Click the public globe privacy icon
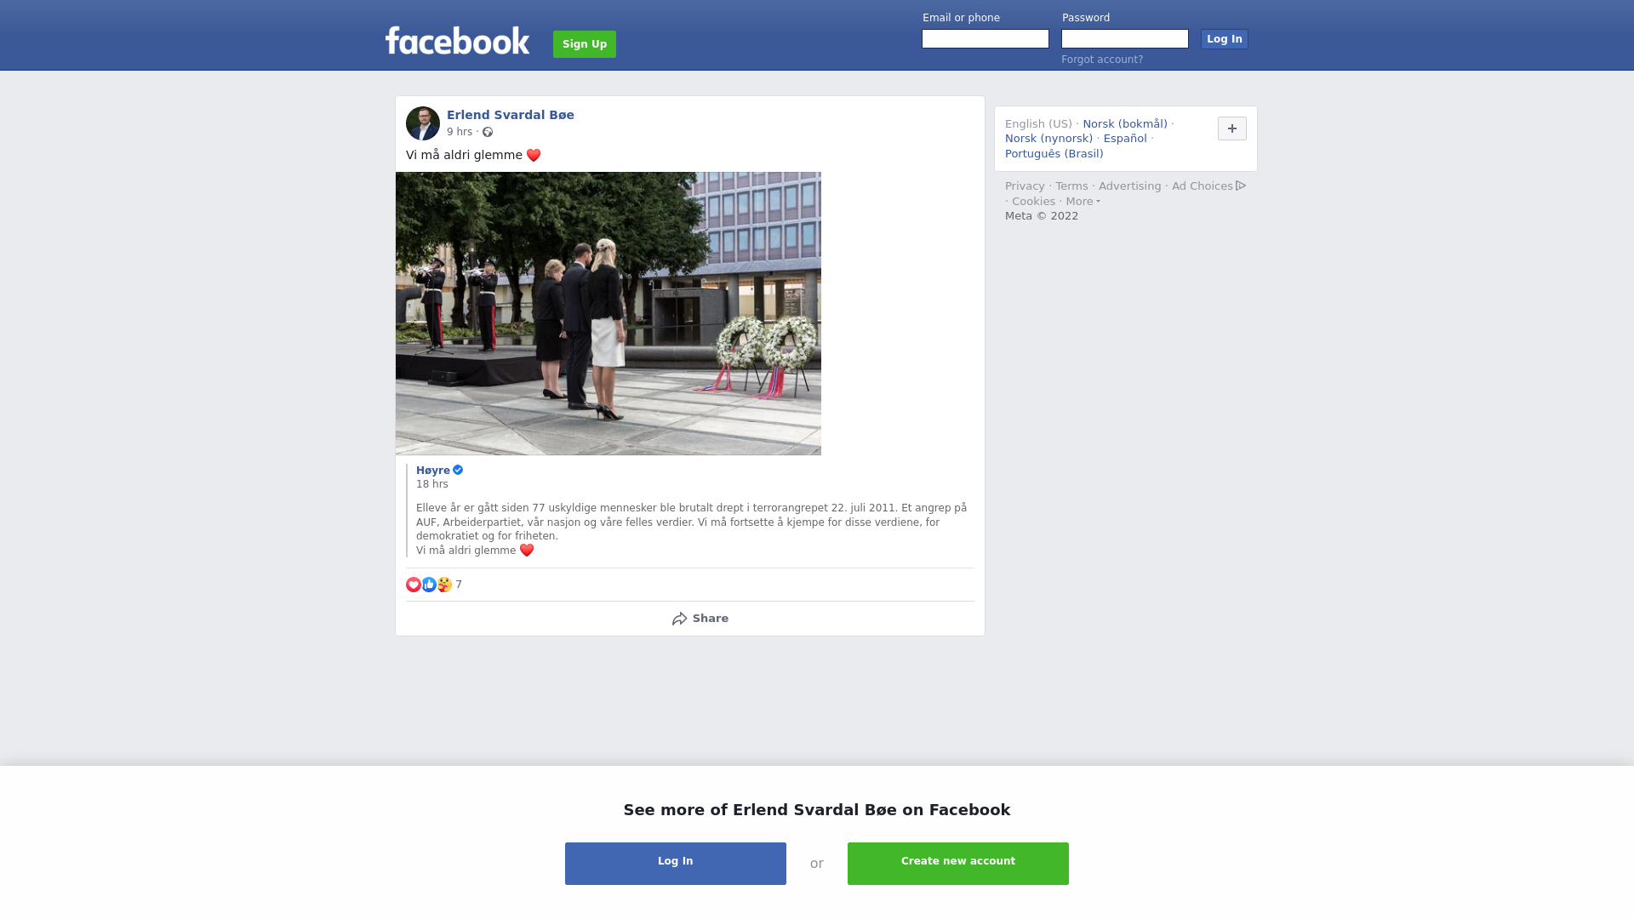The image size is (1634, 919). pyautogui.click(x=488, y=132)
